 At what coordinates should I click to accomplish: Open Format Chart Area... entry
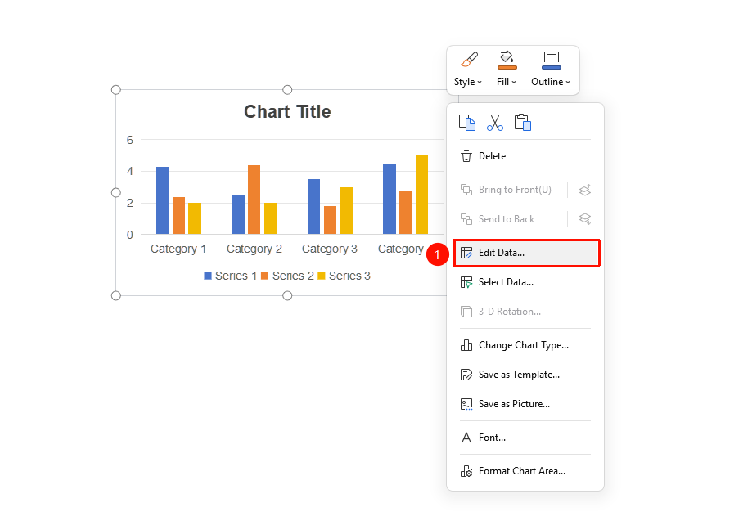pos(525,471)
